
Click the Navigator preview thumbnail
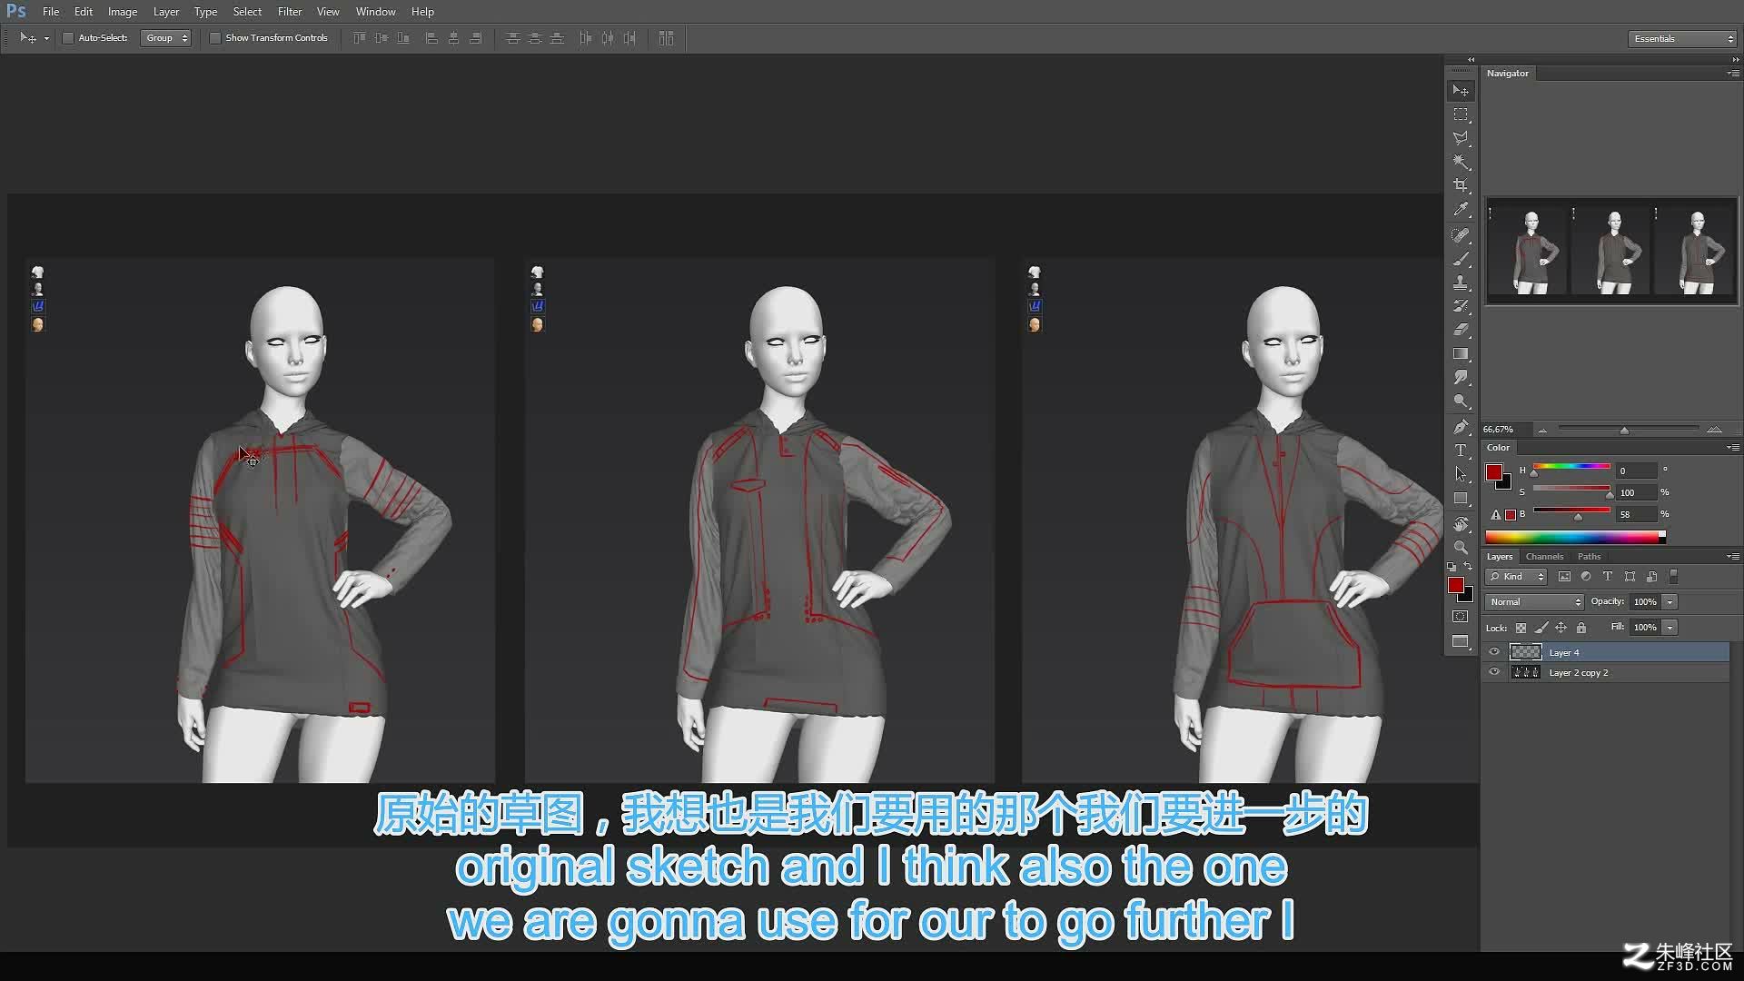coord(1611,251)
